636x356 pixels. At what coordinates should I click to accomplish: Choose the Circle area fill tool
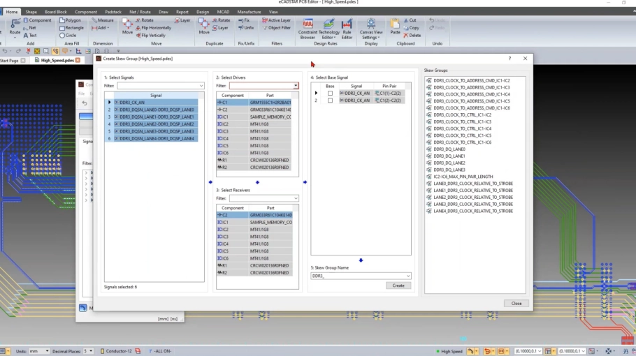[x=68, y=35]
